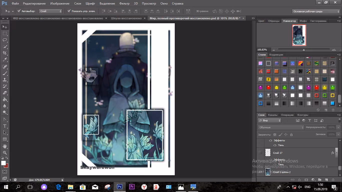
Task: Add a layer mask
Action: click(x=306, y=179)
